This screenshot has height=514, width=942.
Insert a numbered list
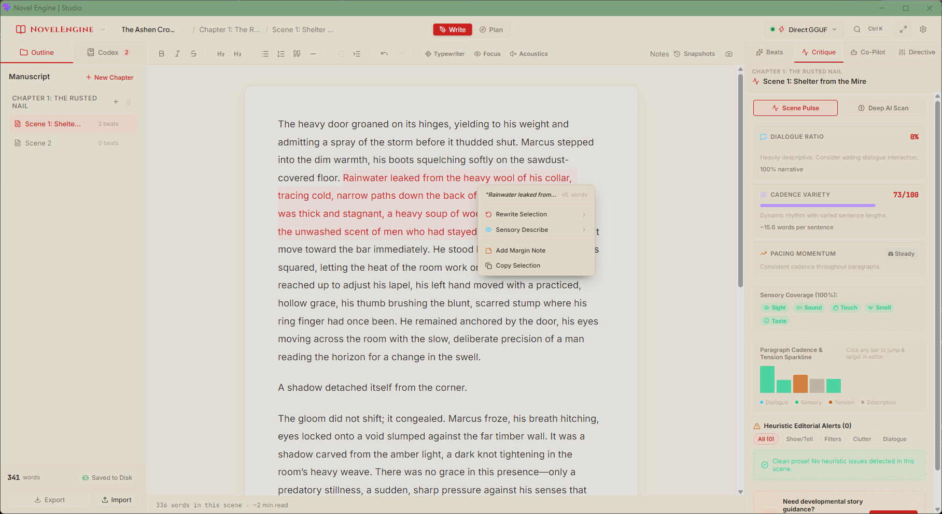[281, 54]
